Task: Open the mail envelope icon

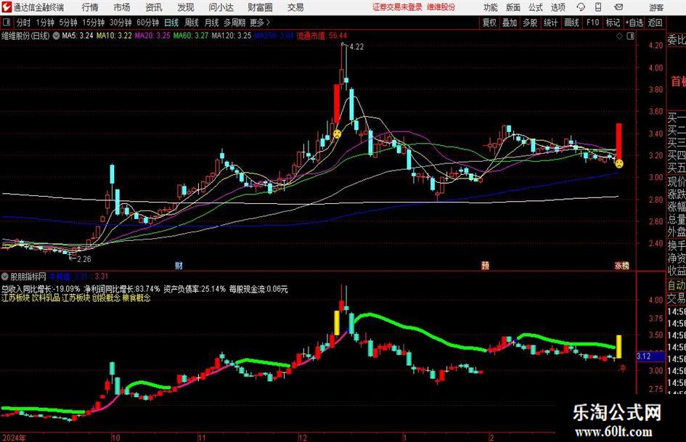Action: 618,7
